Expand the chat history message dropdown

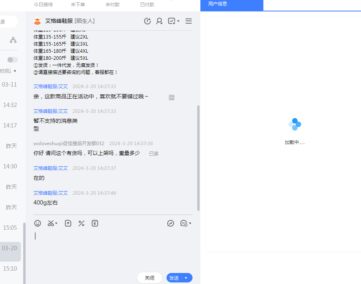[190, 223]
